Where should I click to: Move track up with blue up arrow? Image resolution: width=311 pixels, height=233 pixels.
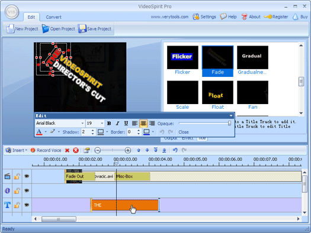pos(139,150)
